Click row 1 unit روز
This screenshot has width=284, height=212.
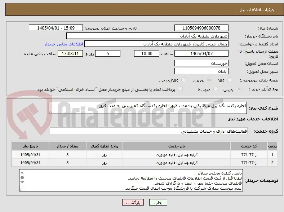[x=104, y=155]
